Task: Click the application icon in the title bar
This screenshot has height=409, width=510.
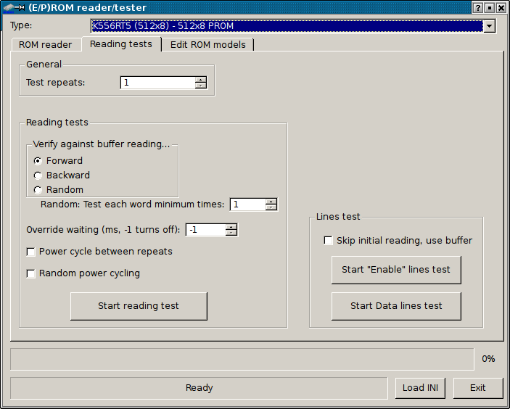Action: pyautogui.click(x=13, y=7)
